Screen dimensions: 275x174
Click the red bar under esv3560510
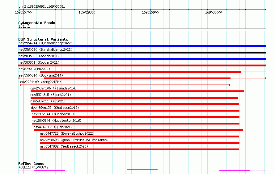[137, 78]
